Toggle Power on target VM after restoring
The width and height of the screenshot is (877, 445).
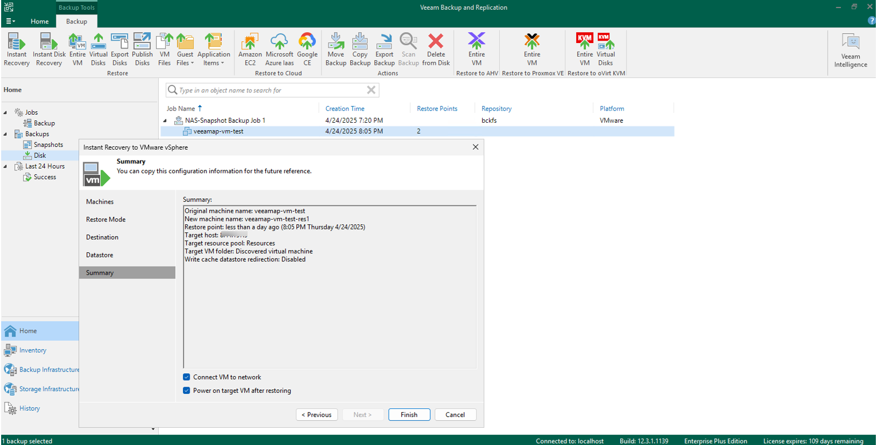tap(186, 391)
